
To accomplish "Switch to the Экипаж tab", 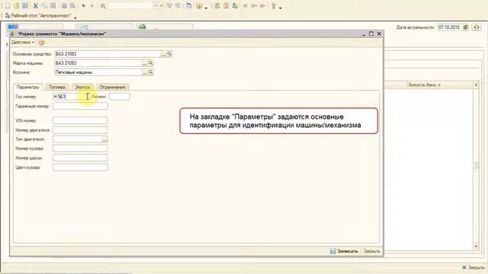I will tap(82, 87).
